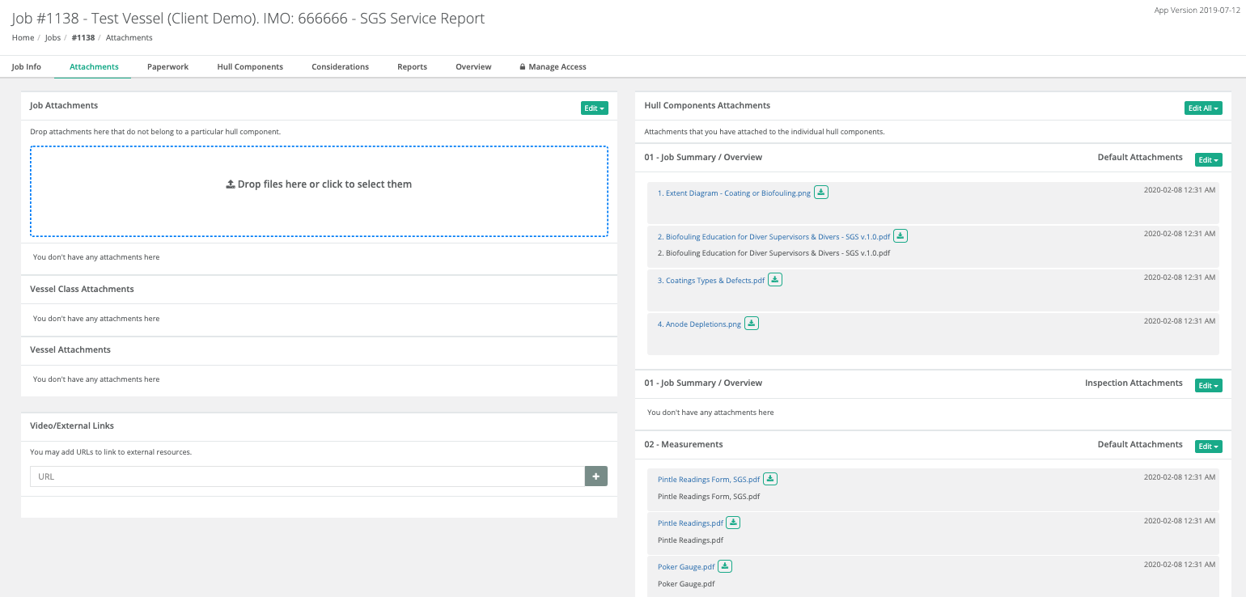Download the Poker Gauge.pdf attachment

(725, 566)
